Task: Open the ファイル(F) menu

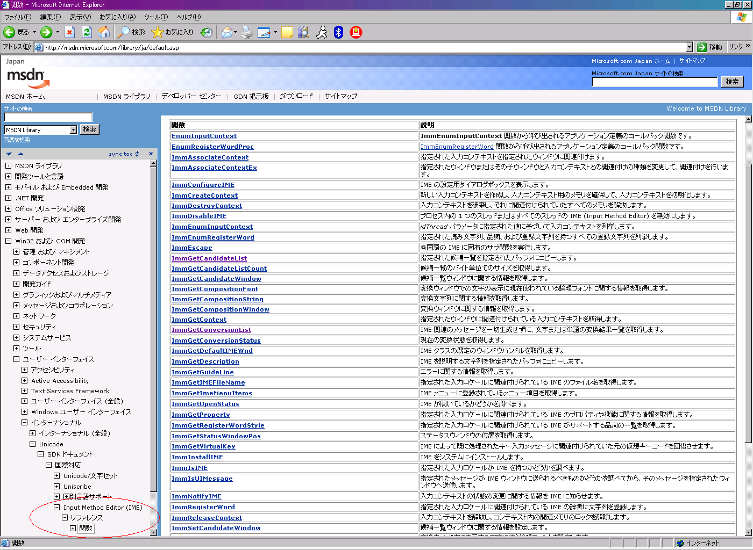Action: (18, 17)
